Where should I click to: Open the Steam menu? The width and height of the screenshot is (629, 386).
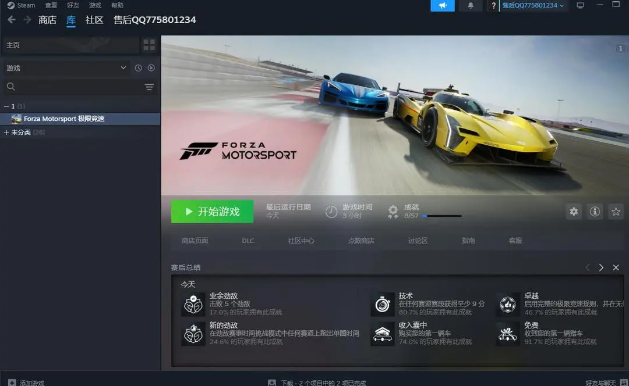[26, 5]
